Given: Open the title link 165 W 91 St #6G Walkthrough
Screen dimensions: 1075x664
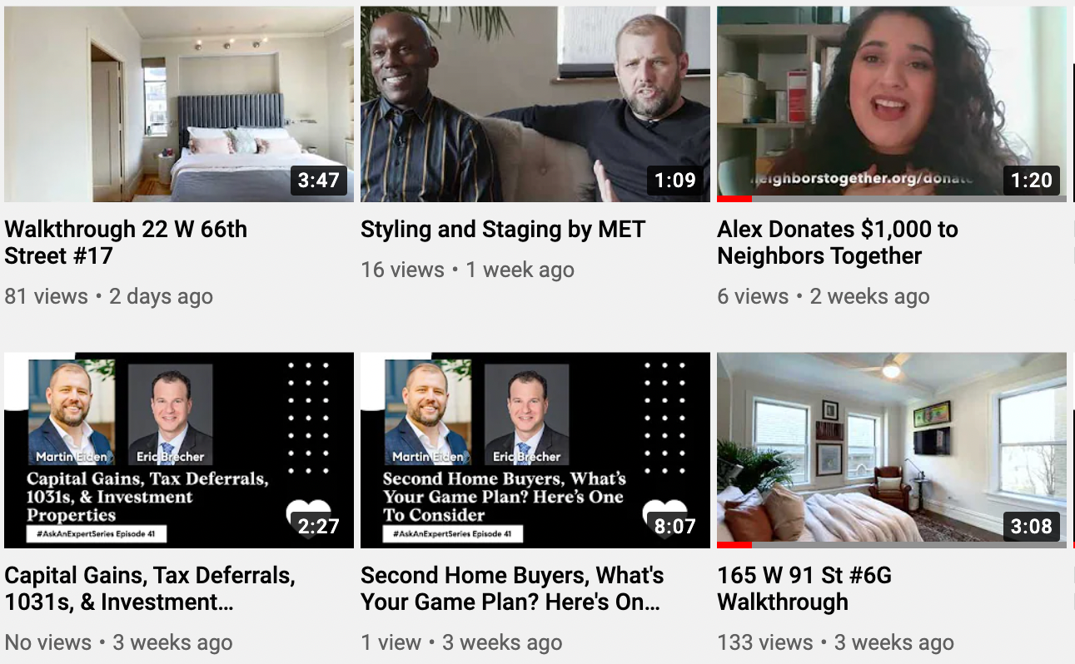Looking at the screenshot, I should click(804, 588).
